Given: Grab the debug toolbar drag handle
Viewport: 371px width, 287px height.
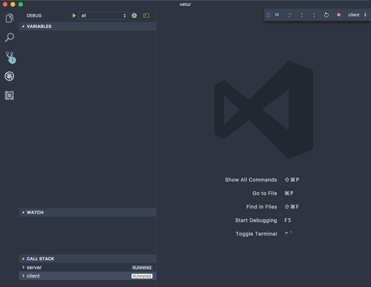Looking at the screenshot, I should point(268,15).
